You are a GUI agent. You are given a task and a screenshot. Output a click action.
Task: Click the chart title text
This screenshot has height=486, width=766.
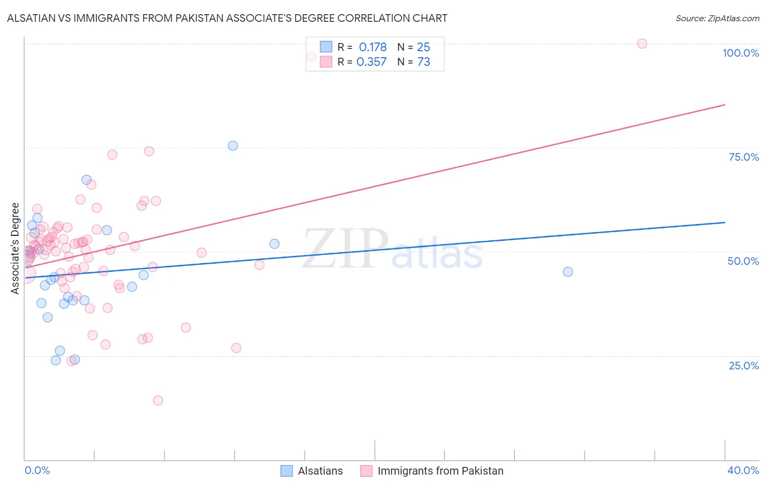pyautogui.click(x=227, y=18)
